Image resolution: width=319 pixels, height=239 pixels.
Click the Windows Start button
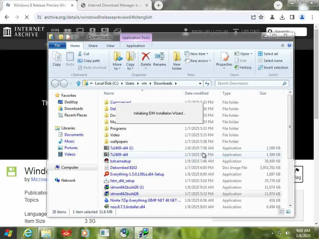pyautogui.click(x=8, y=233)
